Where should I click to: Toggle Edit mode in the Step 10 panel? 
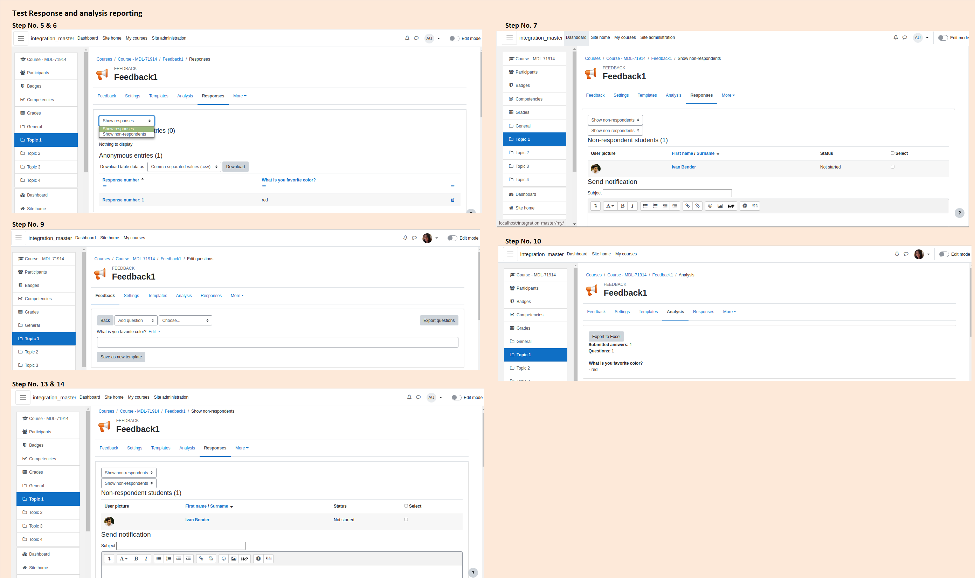point(944,254)
